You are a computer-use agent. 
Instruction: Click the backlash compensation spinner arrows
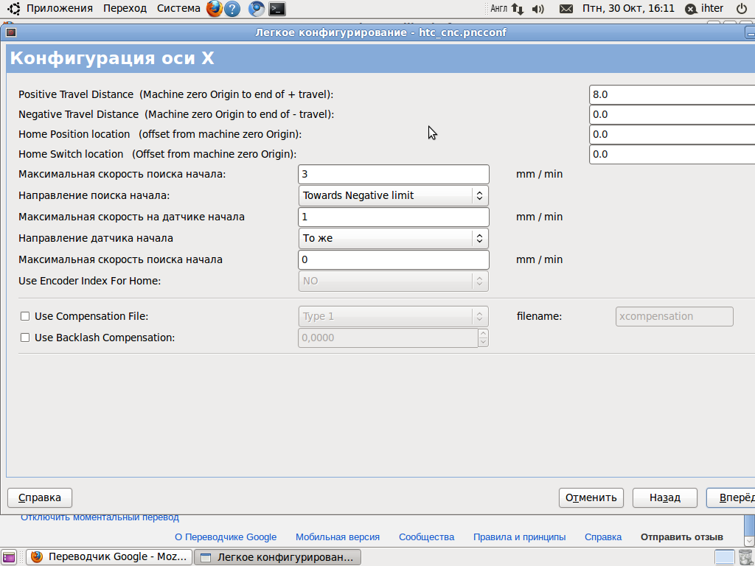(x=483, y=338)
